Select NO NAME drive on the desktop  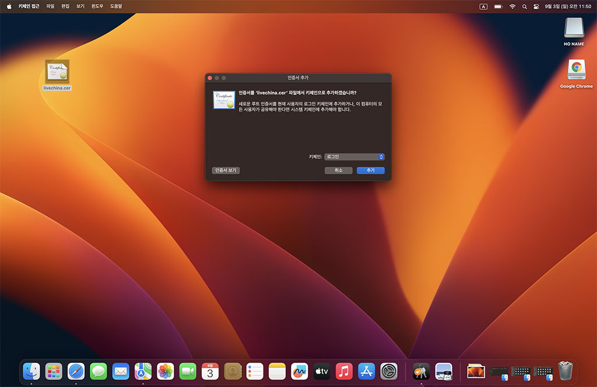coord(574,32)
